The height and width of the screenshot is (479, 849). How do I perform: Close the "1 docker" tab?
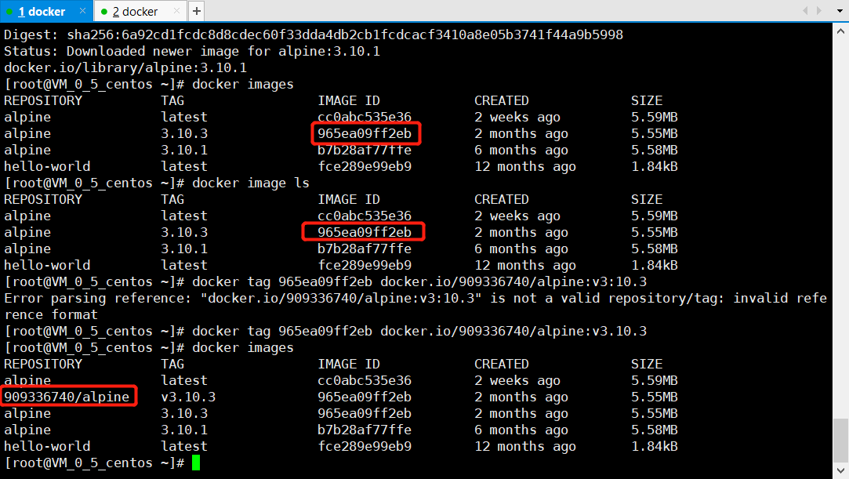click(84, 11)
